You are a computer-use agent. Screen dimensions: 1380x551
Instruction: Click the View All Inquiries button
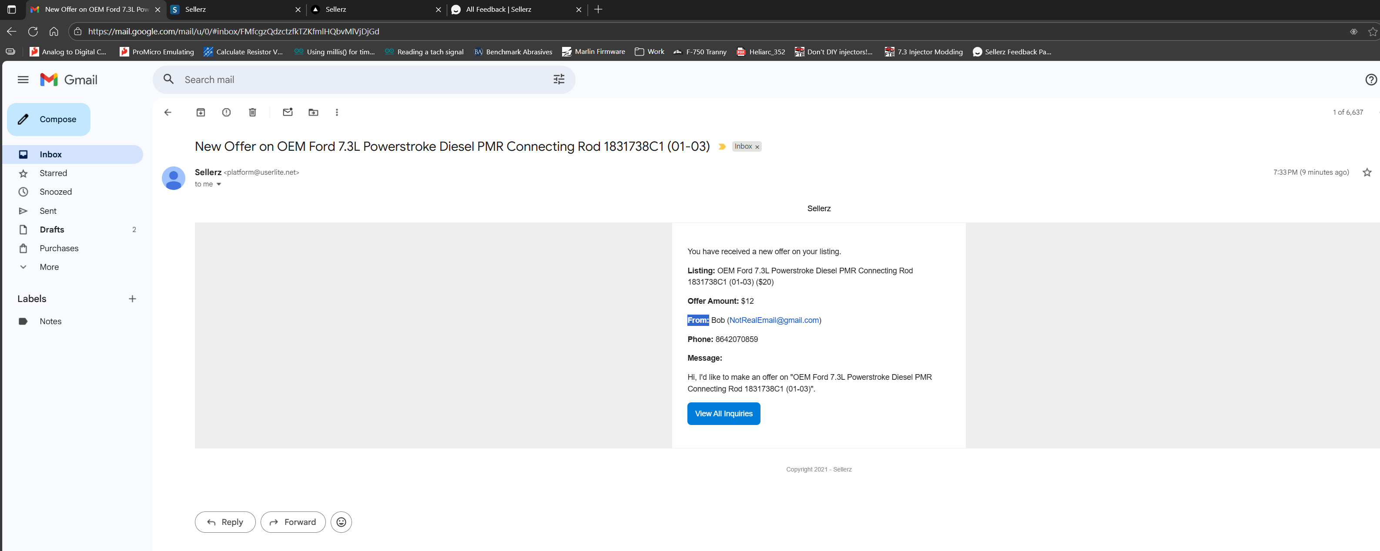click(723, 414)
